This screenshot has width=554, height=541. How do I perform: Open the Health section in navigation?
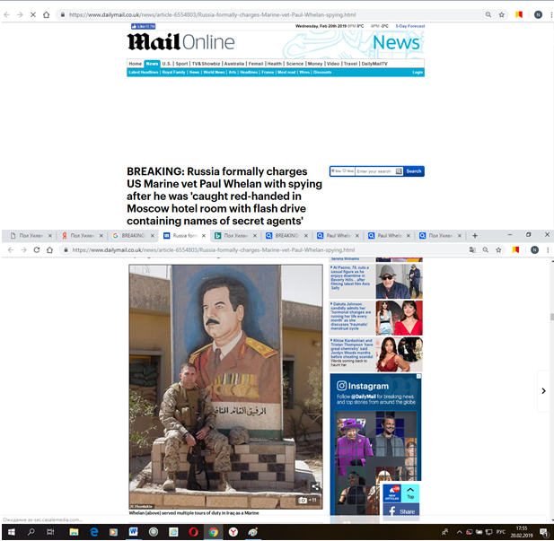coord(275,64)
